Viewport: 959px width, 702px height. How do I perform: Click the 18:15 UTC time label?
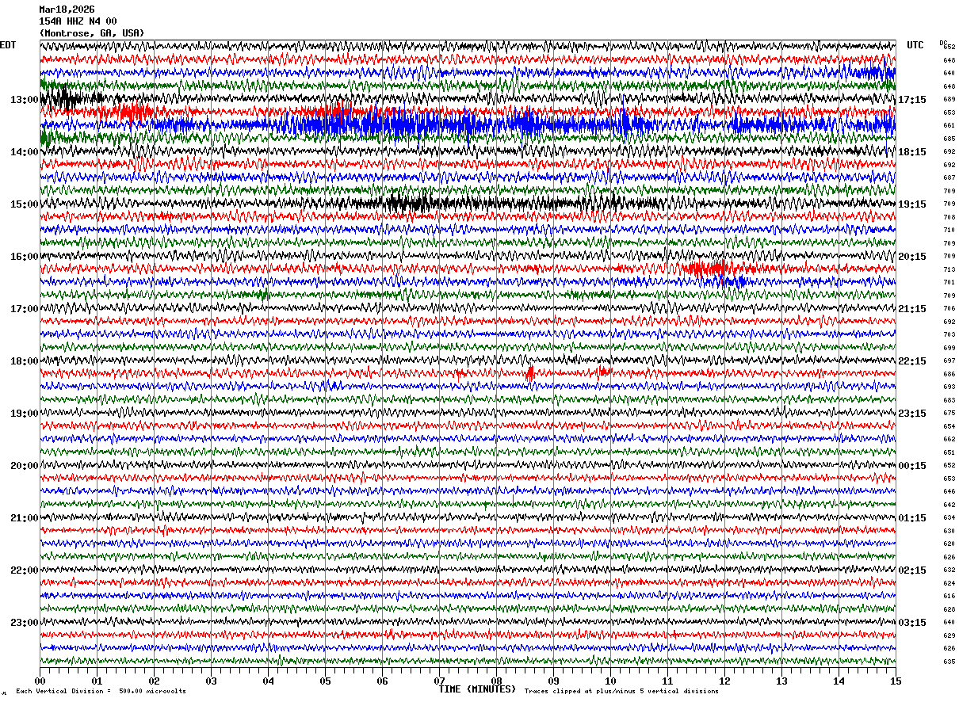click(911, 152)
